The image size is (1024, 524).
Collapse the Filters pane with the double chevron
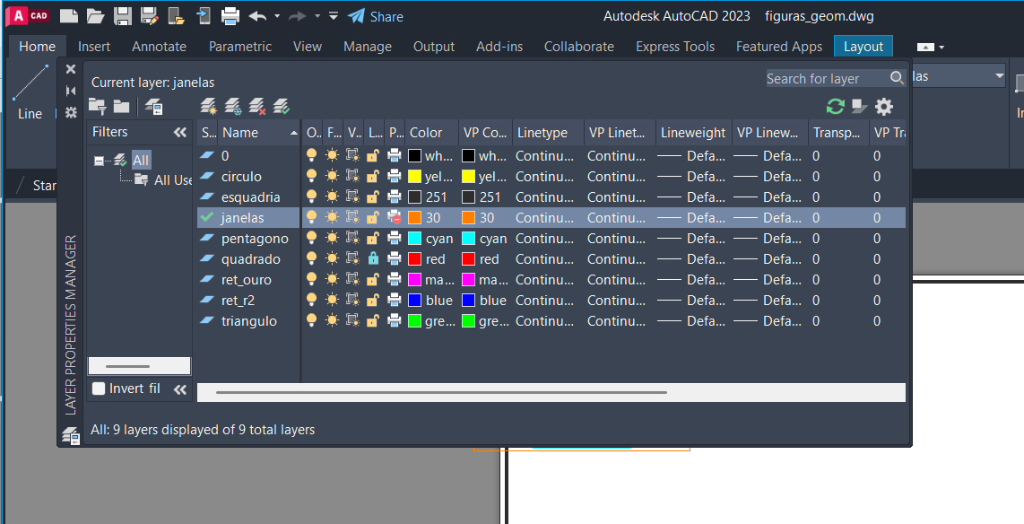coord(180,132)
